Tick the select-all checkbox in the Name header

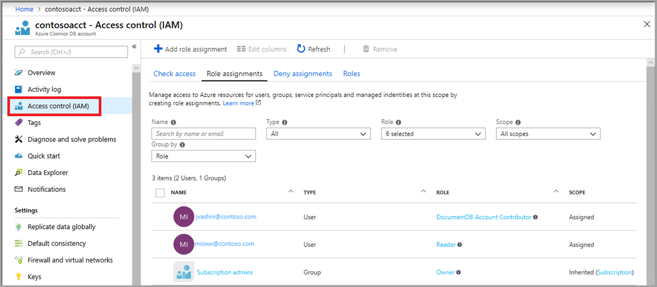coord(160,192)
